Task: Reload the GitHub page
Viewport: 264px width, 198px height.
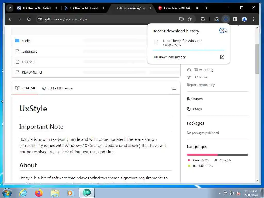Action: click(x=29, y=19)
